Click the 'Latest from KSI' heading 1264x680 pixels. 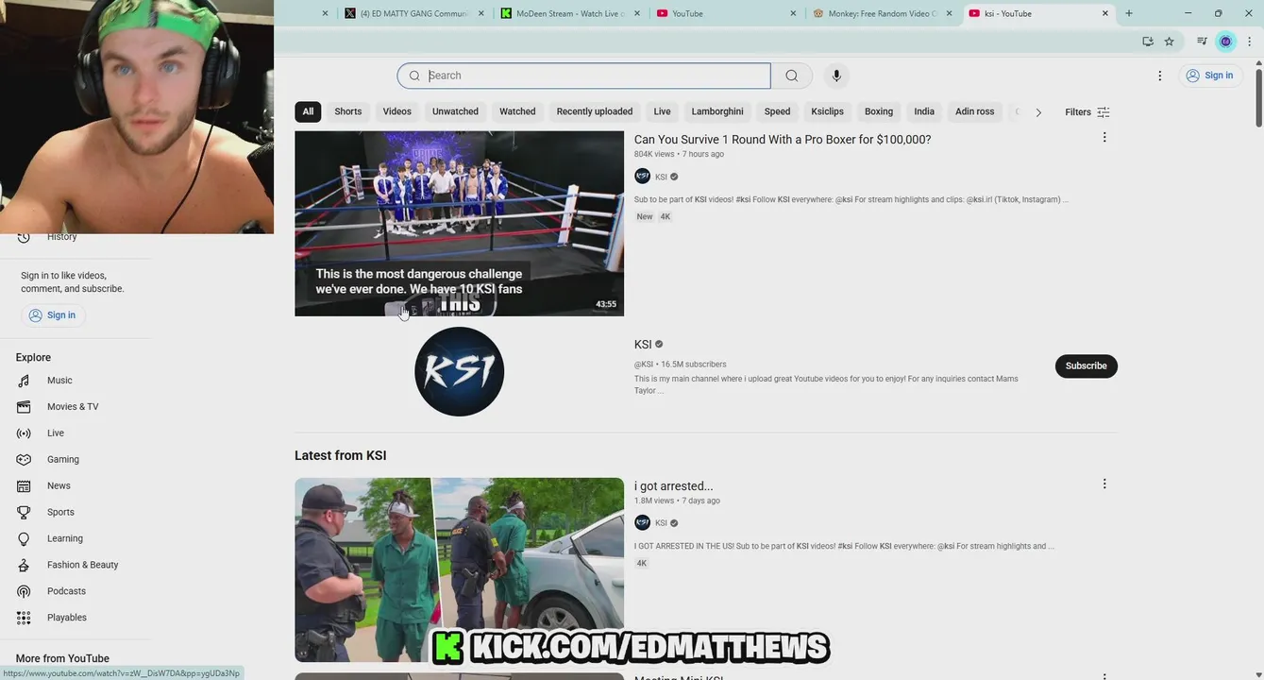click(x=340, y=456)
